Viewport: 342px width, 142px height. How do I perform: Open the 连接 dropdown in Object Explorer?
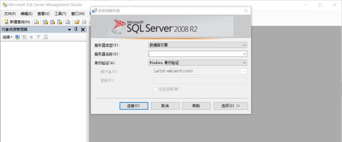tap(7, 37)
